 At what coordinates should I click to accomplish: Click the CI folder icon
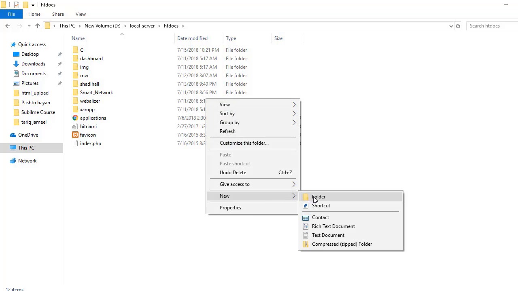[x=75, y=50]
